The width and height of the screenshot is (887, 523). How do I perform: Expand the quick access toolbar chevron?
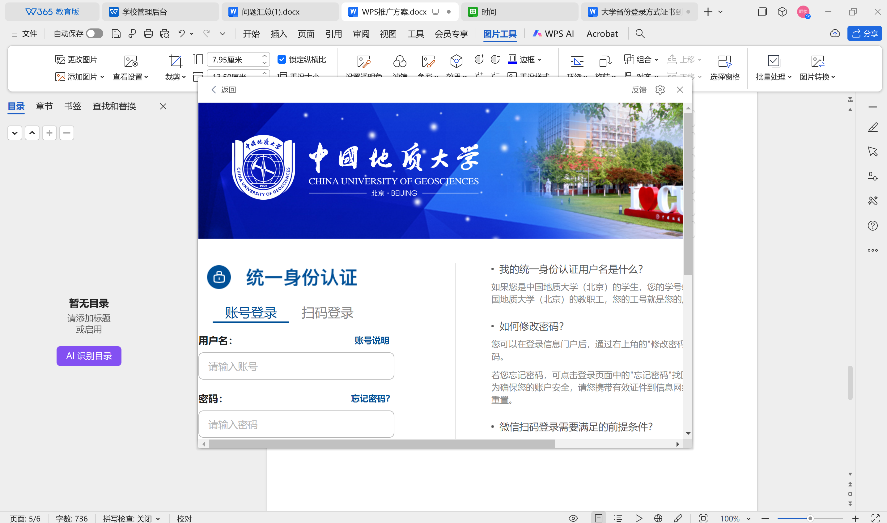click(222, 33)
